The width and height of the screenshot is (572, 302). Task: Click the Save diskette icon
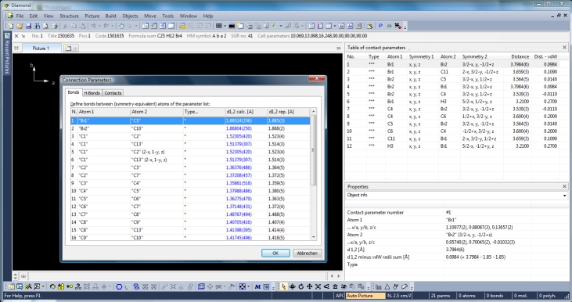pos(28,26)
